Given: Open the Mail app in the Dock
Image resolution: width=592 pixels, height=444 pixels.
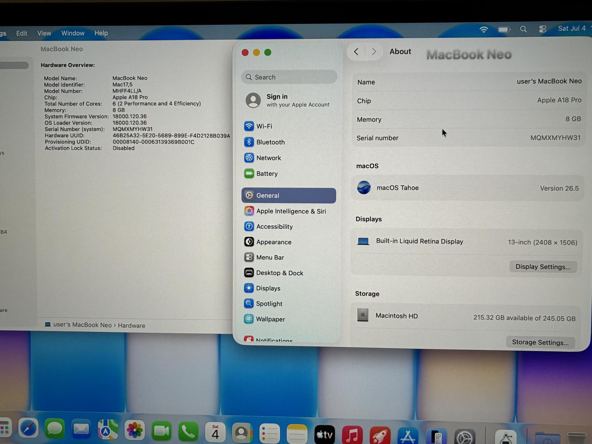Looking at the screenshot, I should (81, 430).
